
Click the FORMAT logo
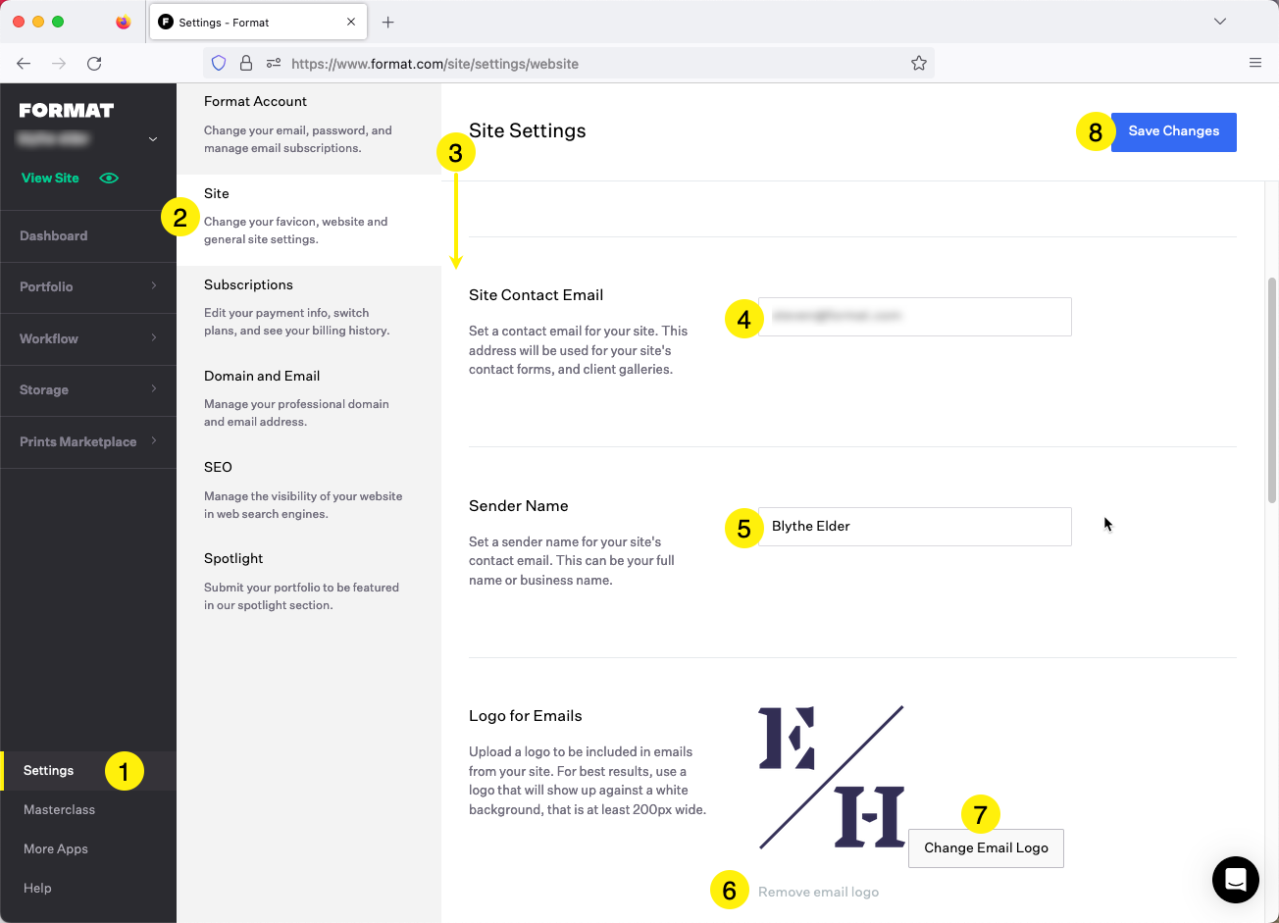pyautogui.click(x=67, y=110)
